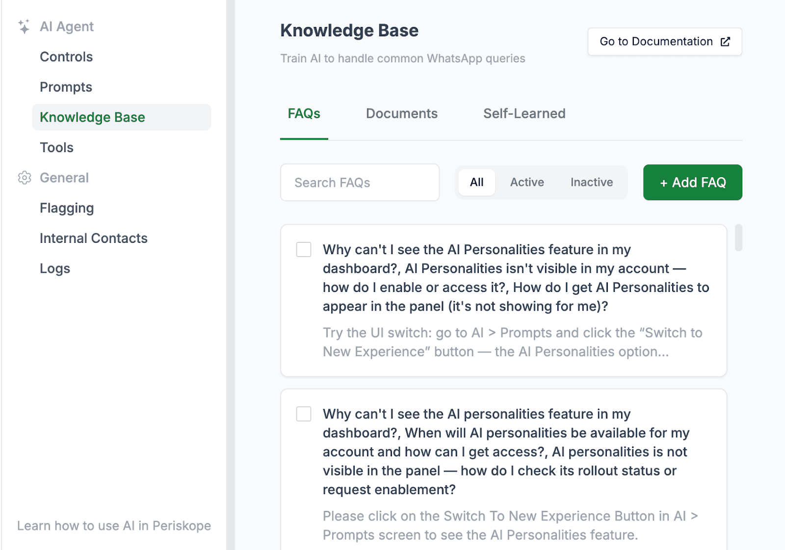The image size is (785, 550).
Task: Switch to the Self-Learned tab
Action: pyautogui.click(x=524, y=113)
